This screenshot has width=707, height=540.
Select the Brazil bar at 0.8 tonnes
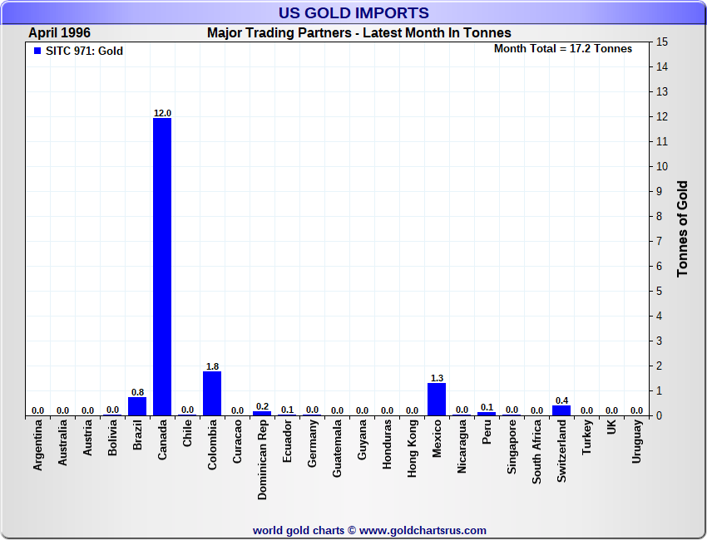[137, 405]
